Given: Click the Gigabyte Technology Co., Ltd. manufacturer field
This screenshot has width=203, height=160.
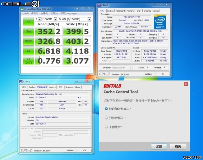Looking at the screenshot, I should pyautogui.click(x=62, y=94).
